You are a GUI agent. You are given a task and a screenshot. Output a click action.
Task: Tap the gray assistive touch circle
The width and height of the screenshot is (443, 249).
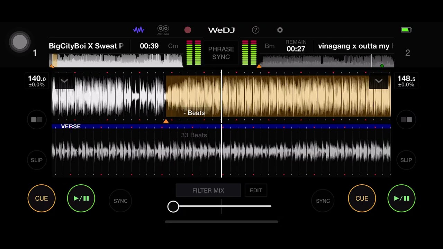click(20, 42)
